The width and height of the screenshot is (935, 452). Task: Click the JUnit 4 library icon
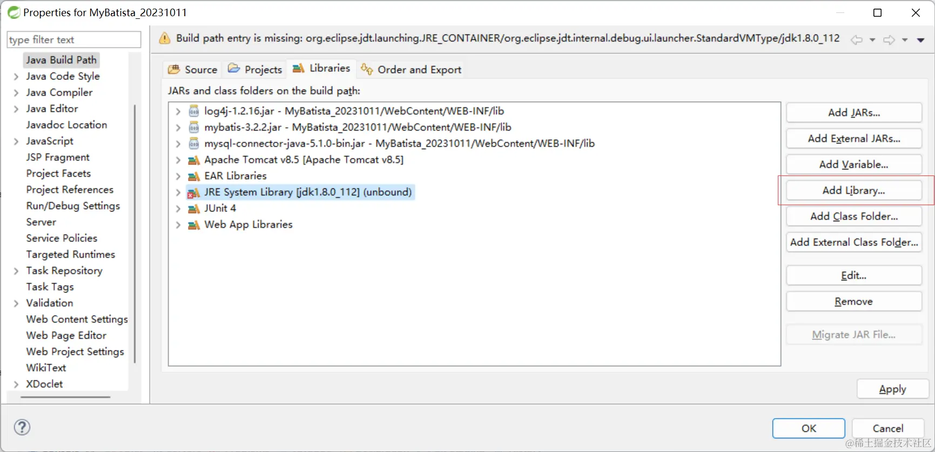[193, 208]
